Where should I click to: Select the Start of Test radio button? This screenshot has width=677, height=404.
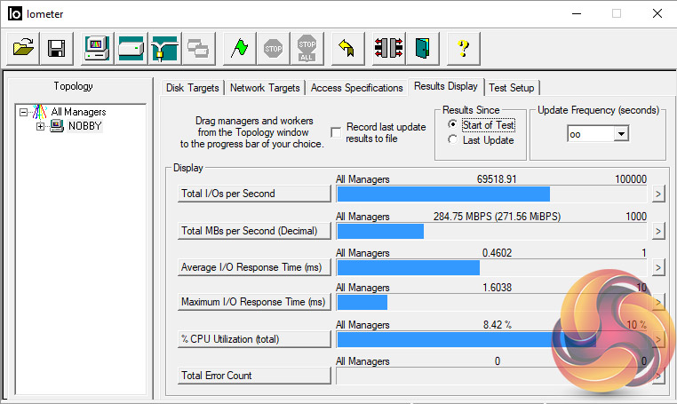pos(453,125)
